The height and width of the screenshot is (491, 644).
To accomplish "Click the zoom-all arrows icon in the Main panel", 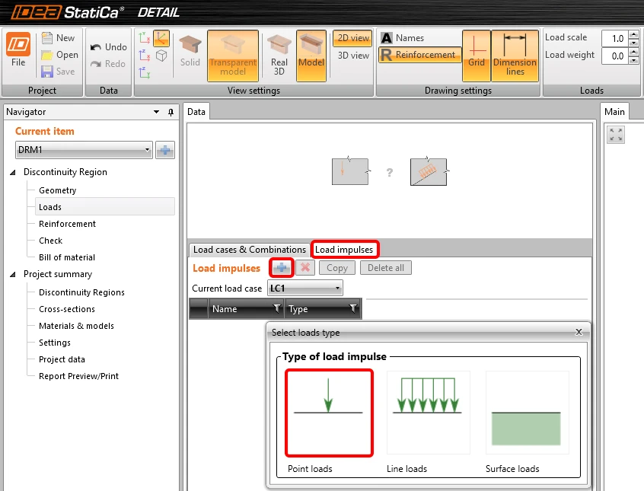I will coord(616,135).
